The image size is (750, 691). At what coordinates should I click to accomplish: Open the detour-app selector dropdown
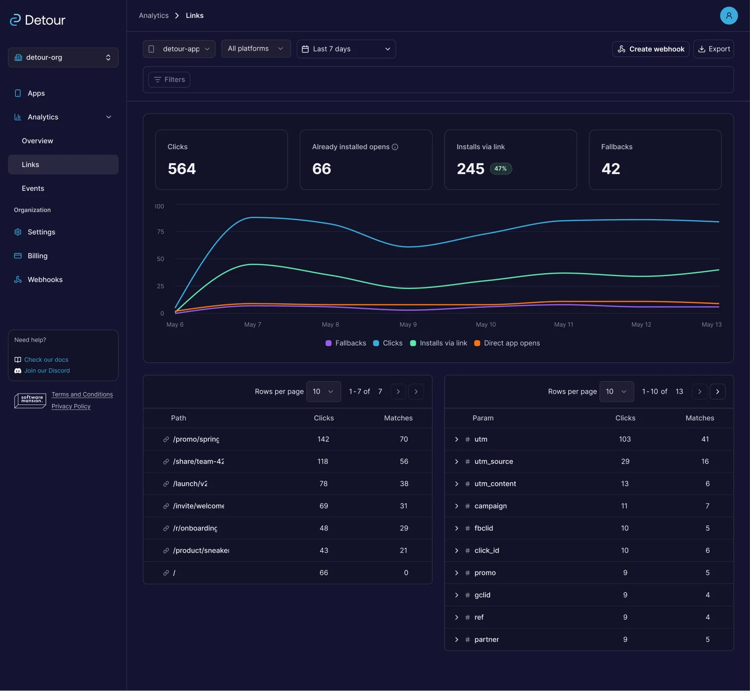point(179,49)
